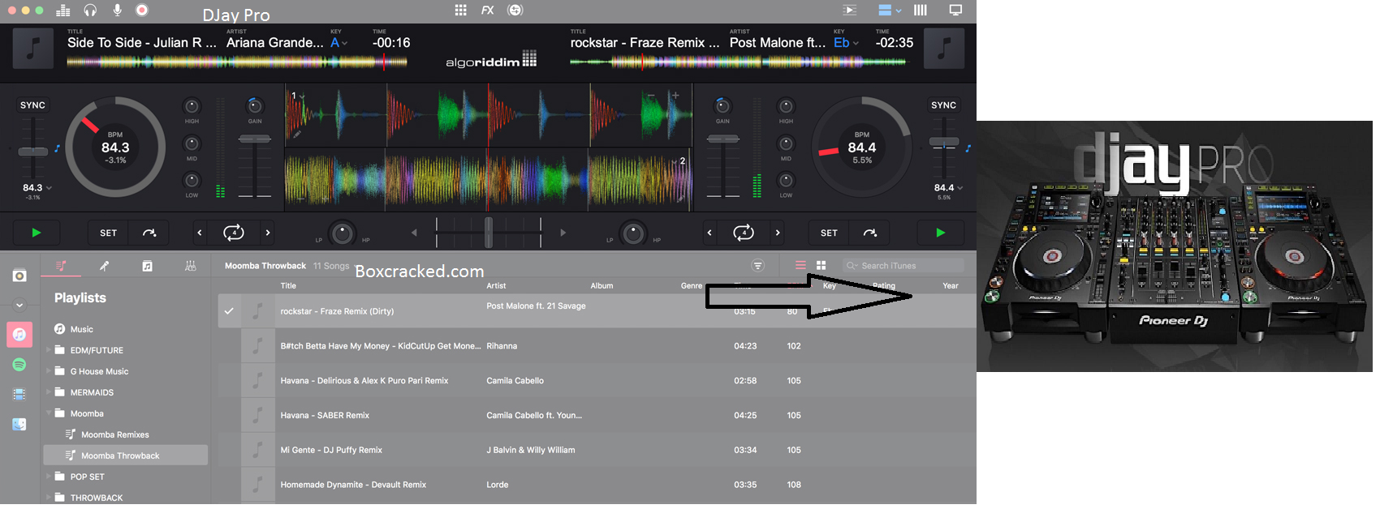The image size is (1380, 509).
Task: Open the left deck key A dropdown
Action: tap(339, 43)
